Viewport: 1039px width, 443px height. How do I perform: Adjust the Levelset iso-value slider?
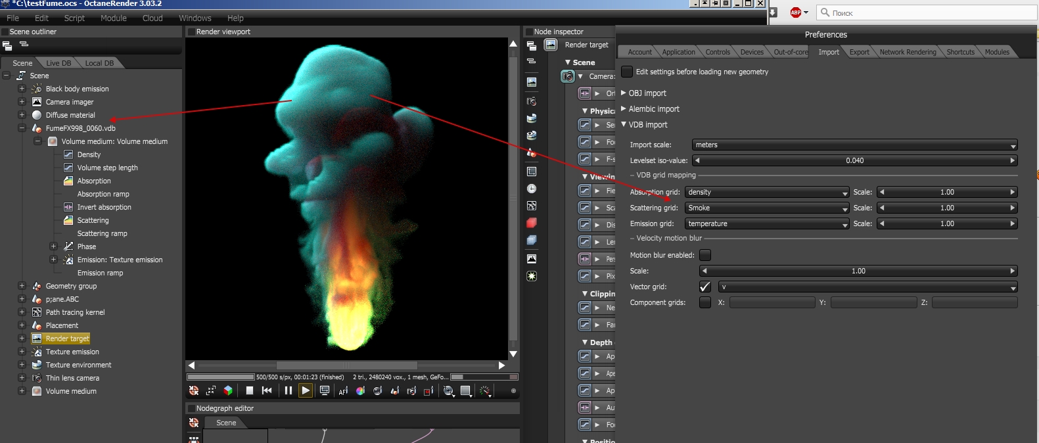tap(855, 160)
